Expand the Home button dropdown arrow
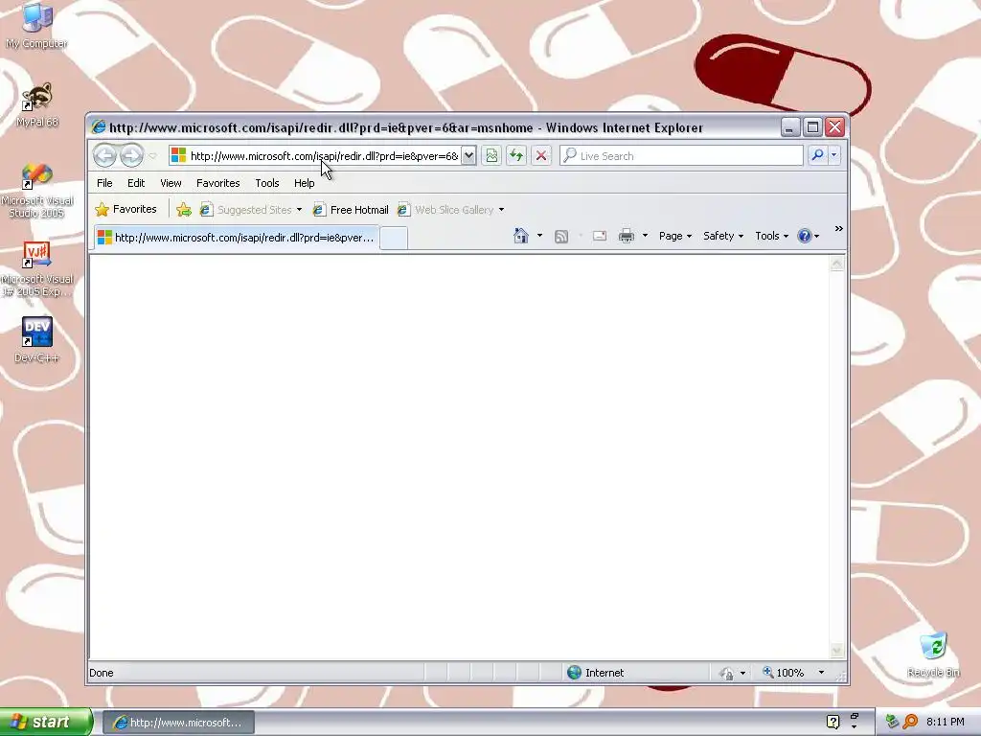Image resolution: width=981 pixels, height=736 pixels. coord(539,236)
